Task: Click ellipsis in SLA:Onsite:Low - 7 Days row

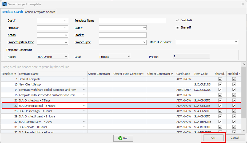Action: [x=85, y=100]
